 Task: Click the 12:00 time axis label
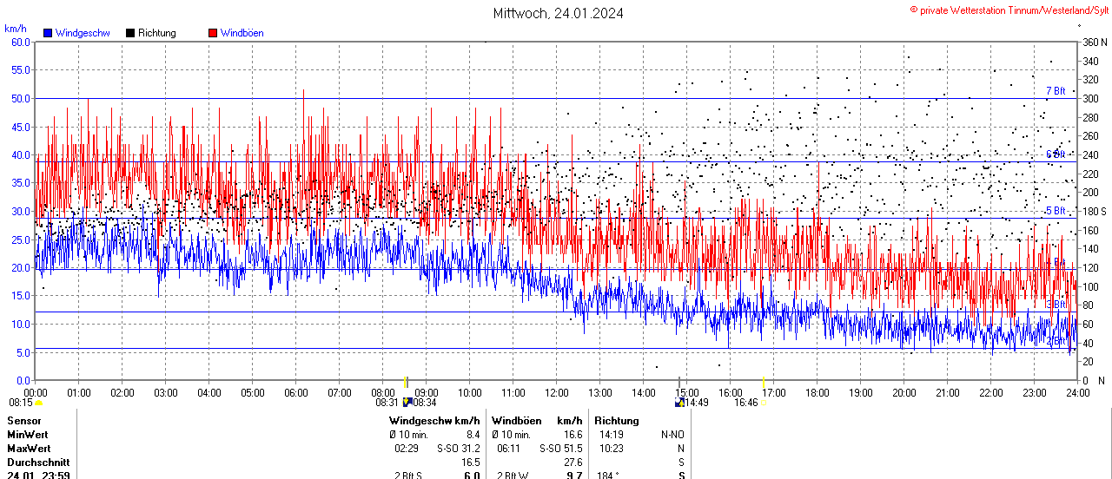556,392
